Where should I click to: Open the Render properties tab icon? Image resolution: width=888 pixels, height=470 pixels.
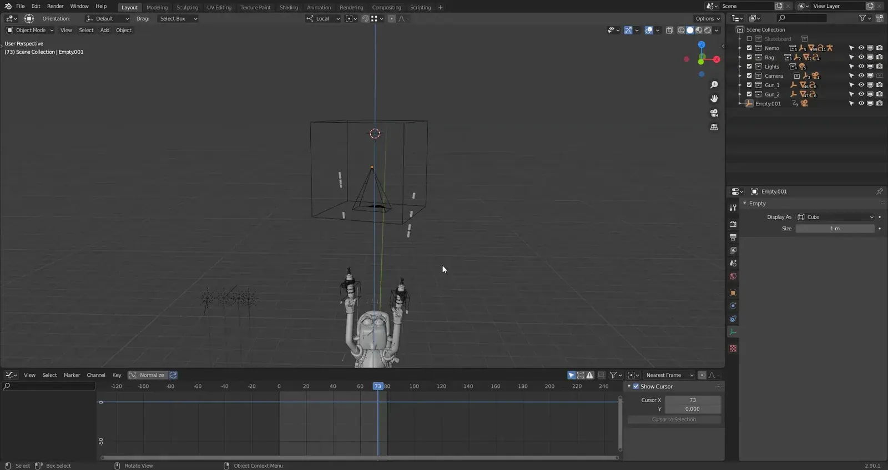[733, 224]
